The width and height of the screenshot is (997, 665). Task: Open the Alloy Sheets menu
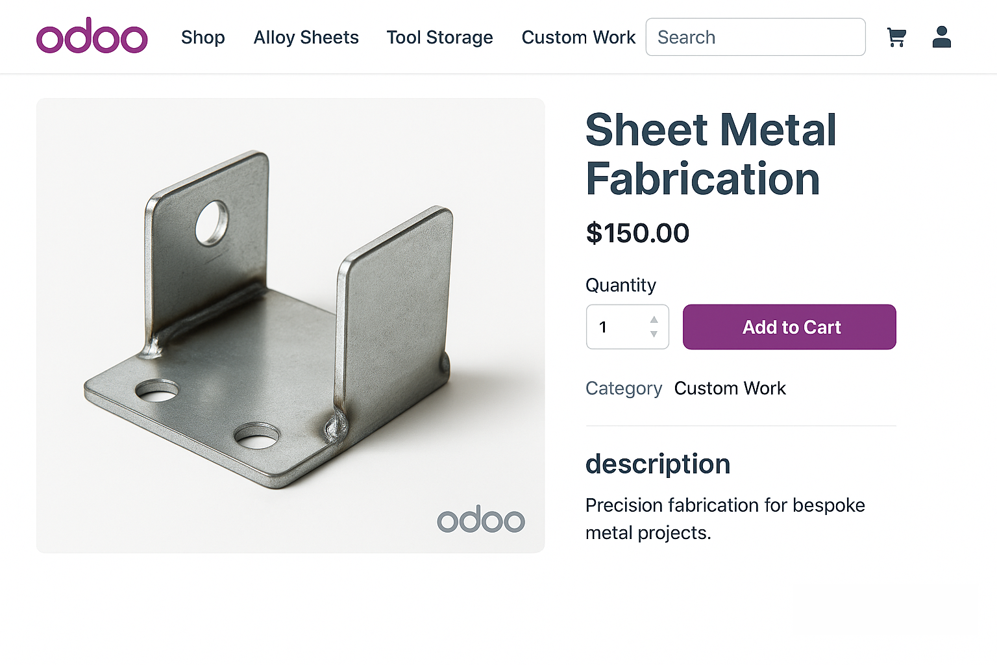click(306, 38)
